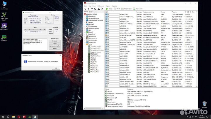Select DirectX in the AIDA64 tree
This screenshot has width=211, height=119.
click(x=90, y=32)
